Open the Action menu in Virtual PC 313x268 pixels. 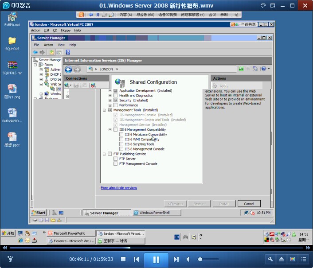[35, 30]
